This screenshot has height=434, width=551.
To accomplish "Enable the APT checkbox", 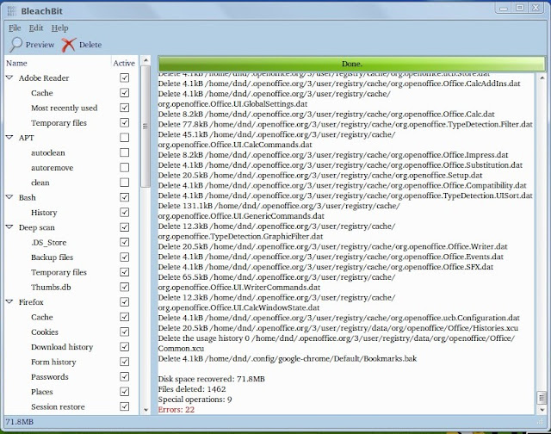I will (124, 138).
